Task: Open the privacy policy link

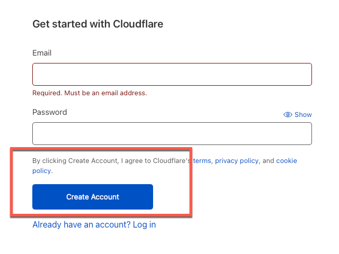Action: (x=237, y=161)
